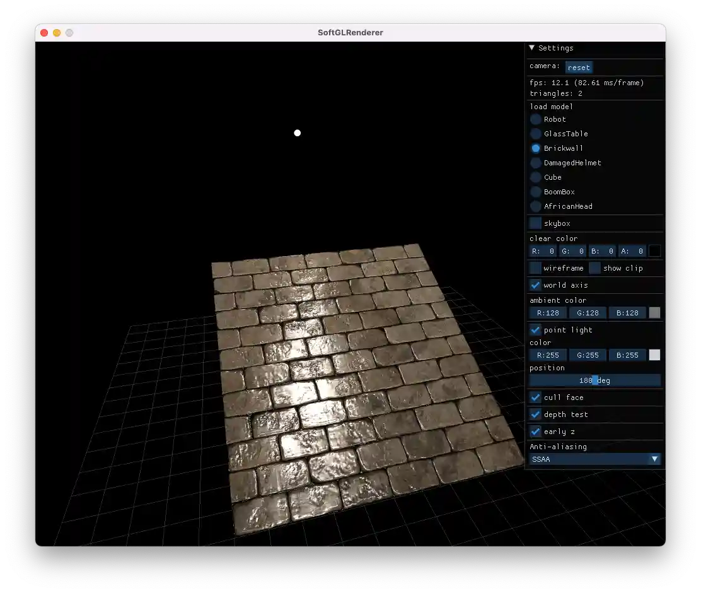Select the GlassTable model option
The height and width of the screenshot is (593, 701).
[535, 134]
